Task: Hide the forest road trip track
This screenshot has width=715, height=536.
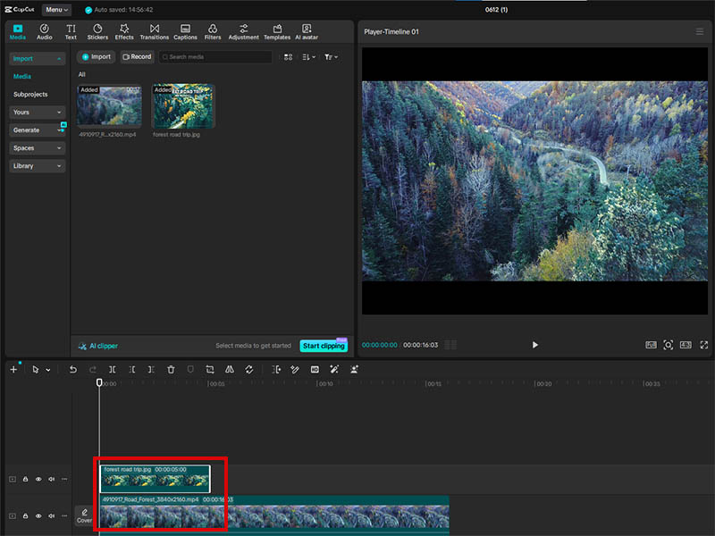Action: (x=38, y=479)
